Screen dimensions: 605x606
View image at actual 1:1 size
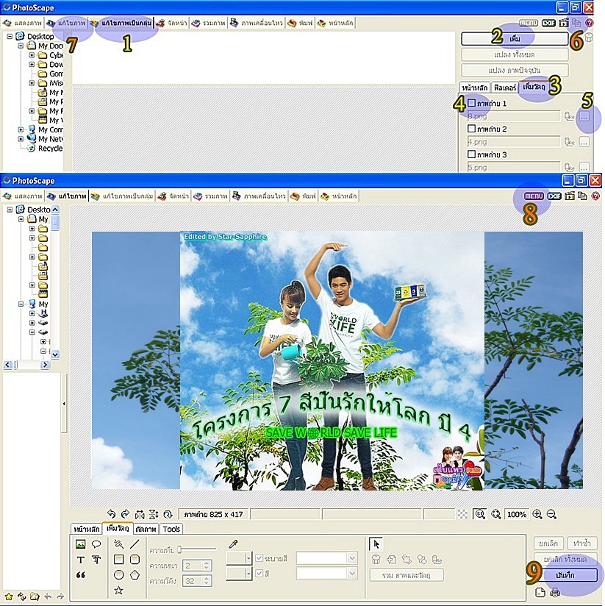[480, 514]
